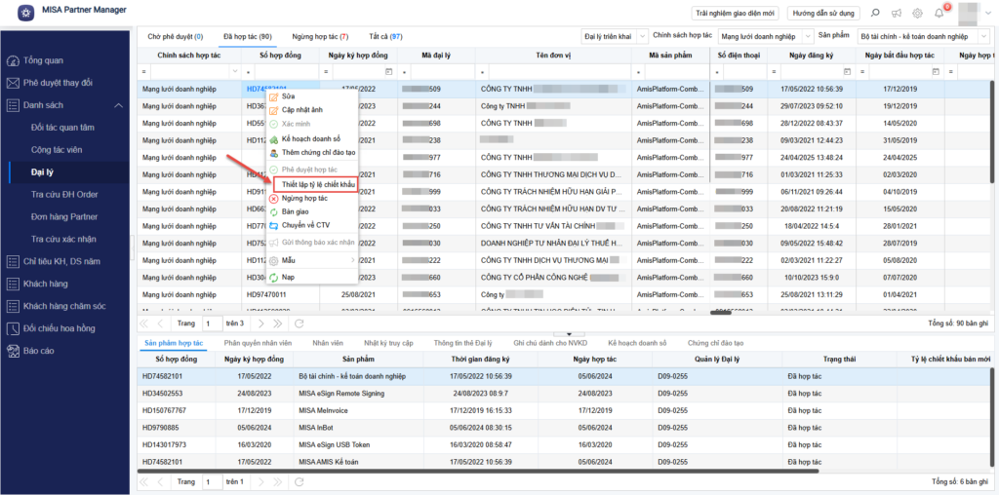This screenshot has height=495, width=999.
Task: Open calendar picker in Ngày ký hợp đồng filter
Action: (388, 72)
